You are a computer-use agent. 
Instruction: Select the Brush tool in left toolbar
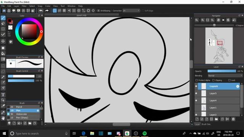point(3,18)
